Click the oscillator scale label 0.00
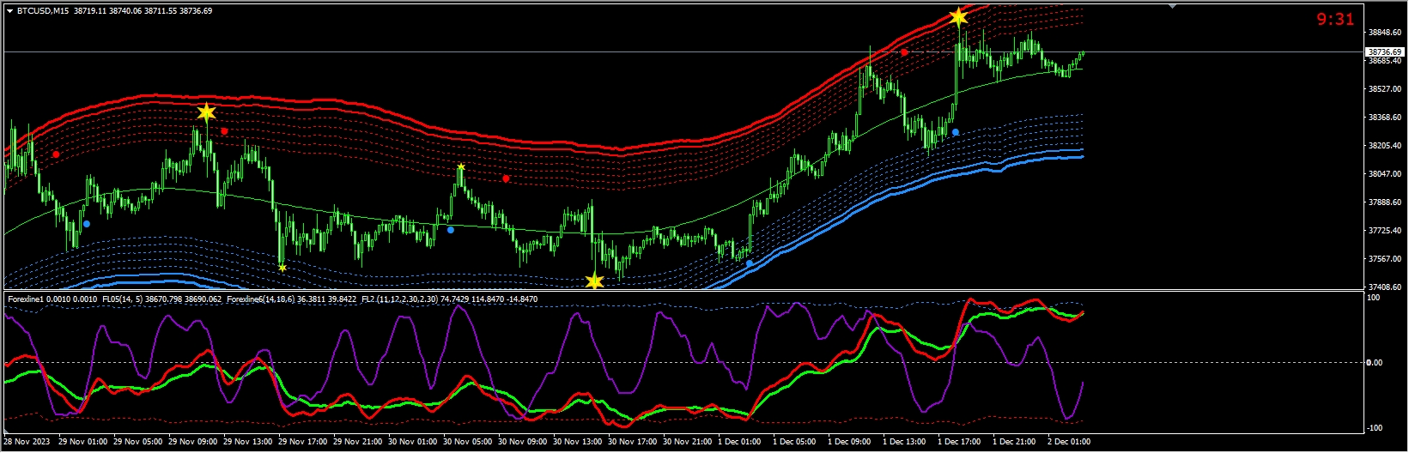The height and width of the screenshot is (453, 1409). [1376, 363]
